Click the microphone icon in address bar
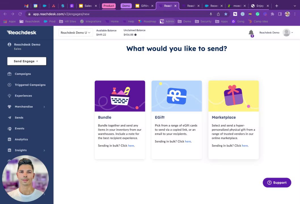Image resolution: width=300 pixels, height=204 pixels. coord(211,14)
